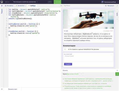Screen dimensions: 119x91
Task: Click the line with tooltip.classList.remove('opened')
Action: (x=25, y=33)
